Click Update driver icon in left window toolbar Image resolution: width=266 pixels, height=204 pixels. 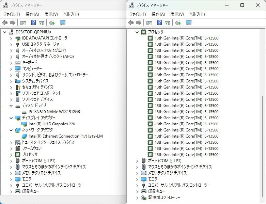tap(52, 22)
